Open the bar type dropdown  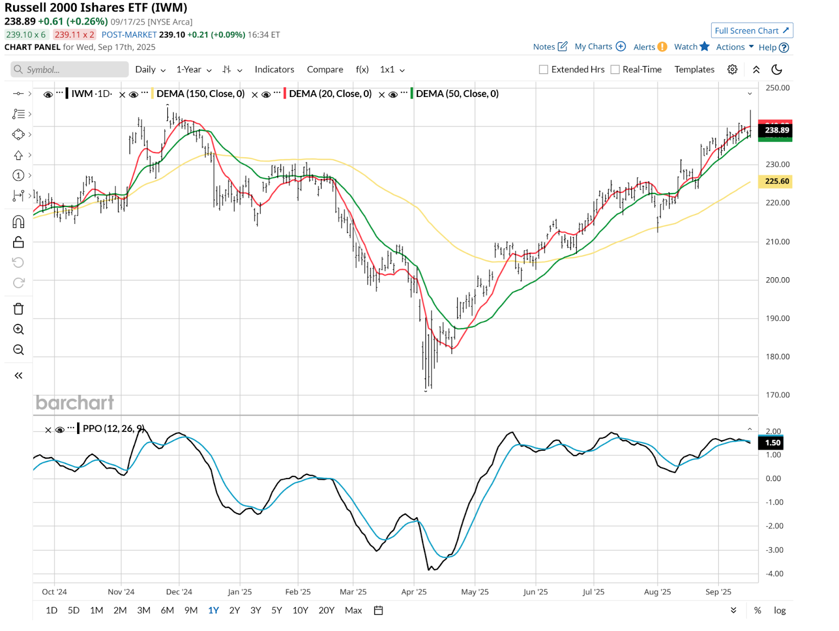click(x=232, y=69)
